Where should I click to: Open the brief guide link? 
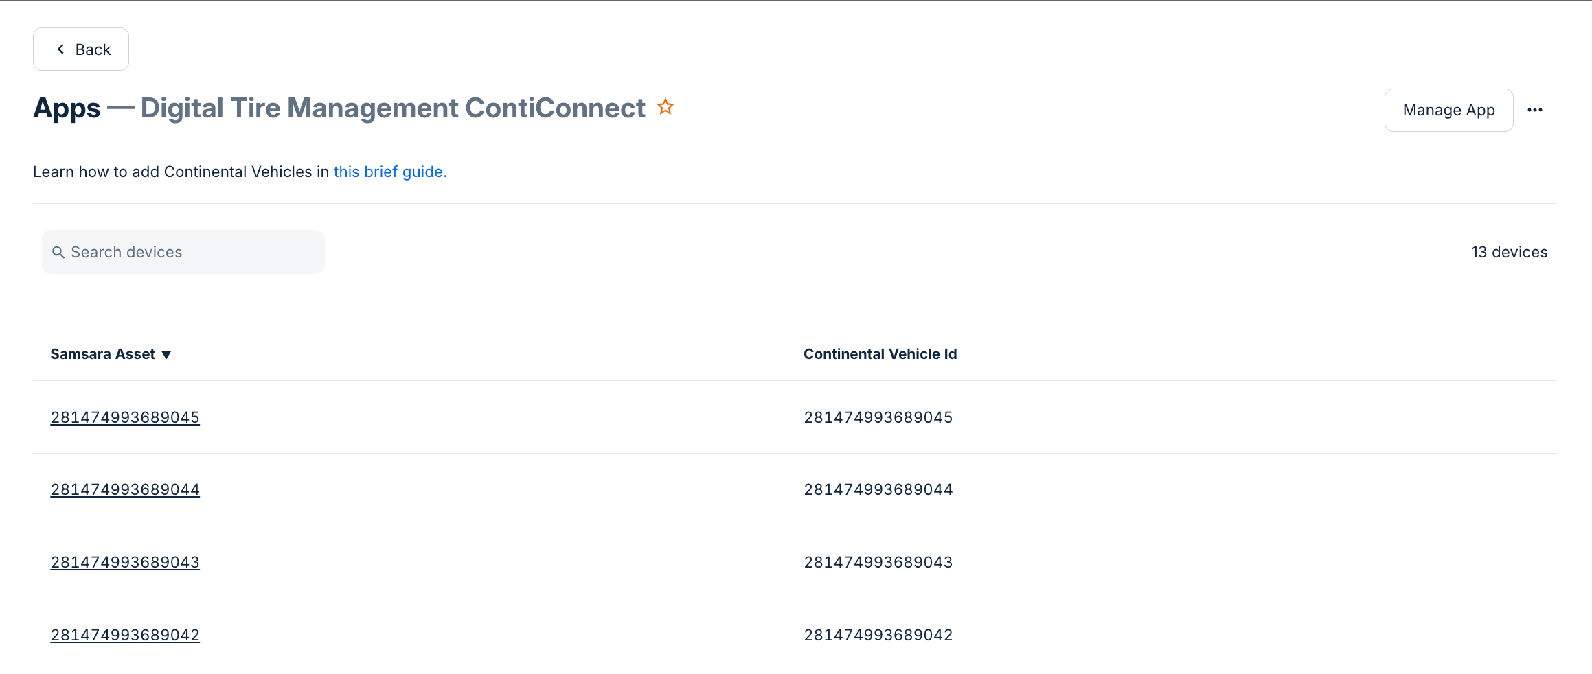pos(389,172)
